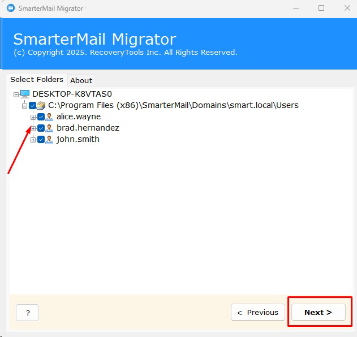
Task: Collapse the Users folder path node
Action: (24, 106)
